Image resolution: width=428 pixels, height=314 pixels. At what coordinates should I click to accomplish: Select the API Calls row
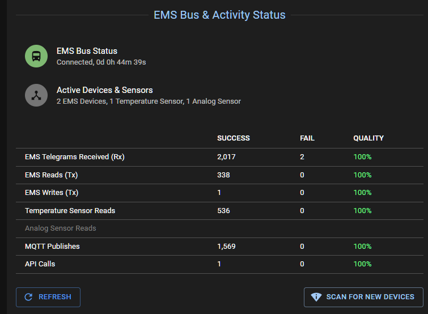pyautogui.click(x=40, y=264)
